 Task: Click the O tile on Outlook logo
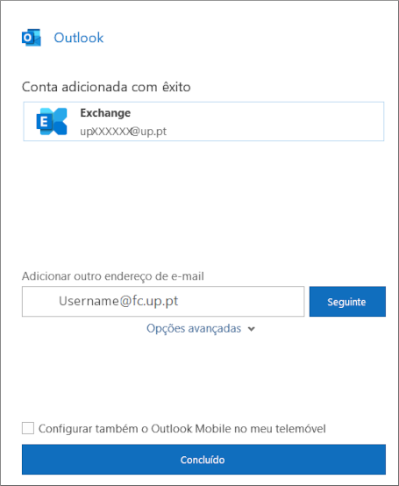[27, 38]
